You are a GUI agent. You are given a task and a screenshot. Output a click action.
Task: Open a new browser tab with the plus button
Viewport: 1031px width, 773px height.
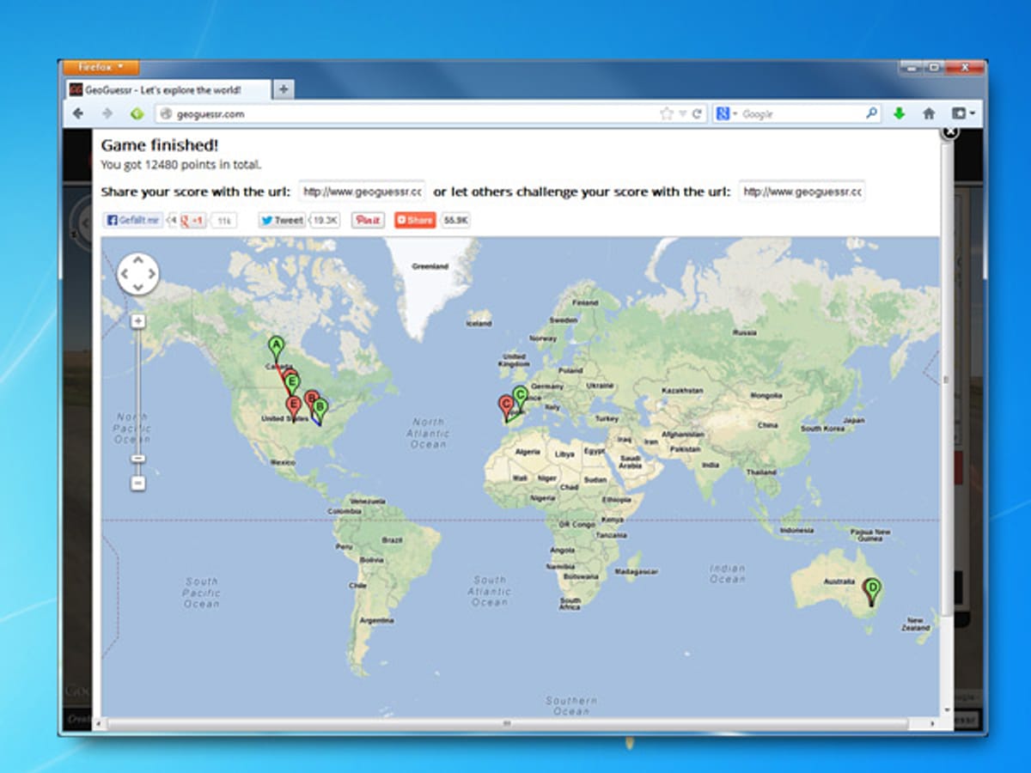click(x=284, y=88)
